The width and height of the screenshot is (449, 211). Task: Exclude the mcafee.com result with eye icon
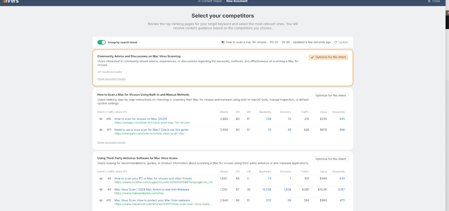[x=101, y=179]
